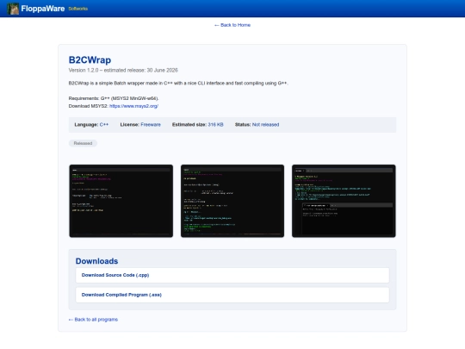
Task: Click the B2CWrap program heading
Action: point(90,60)
